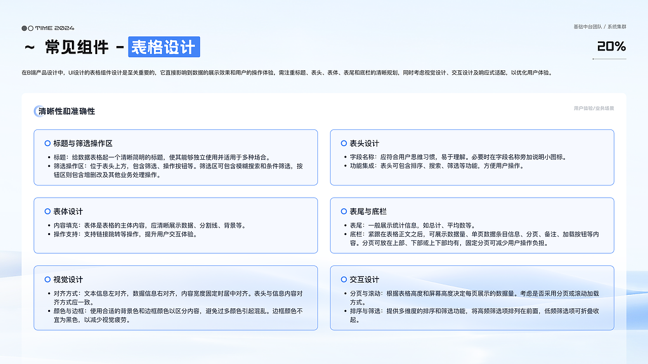This screenshot has height=364, width=648.
Task: Click the bullet starting 内容填充：表体是表格的主体
Action: pyautogui.click(x=147, y=225)
